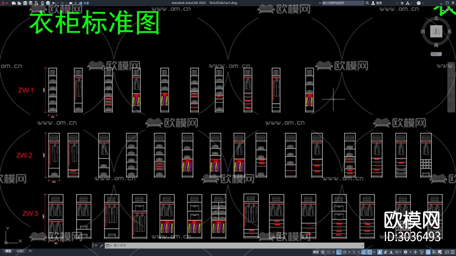Switch to the 布局2 layout tab
Image resolution: width=456 pixels, height=256 pixels.
(20, 251)
